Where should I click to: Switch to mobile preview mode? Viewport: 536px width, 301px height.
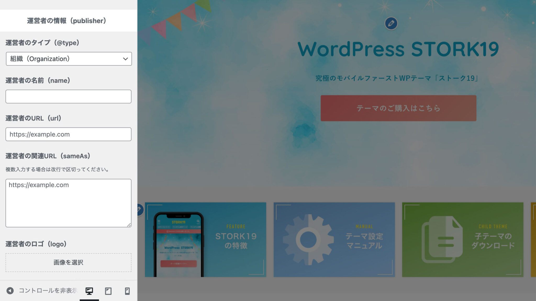tap(127, 291)
